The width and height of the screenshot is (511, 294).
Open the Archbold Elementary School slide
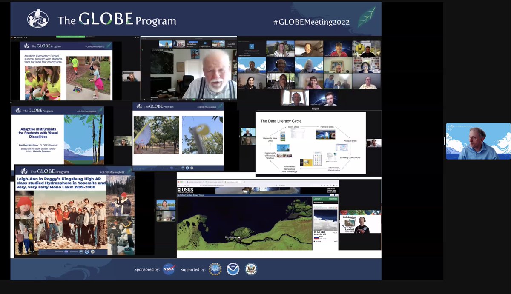pyautogui.click(x=66, y=71)
